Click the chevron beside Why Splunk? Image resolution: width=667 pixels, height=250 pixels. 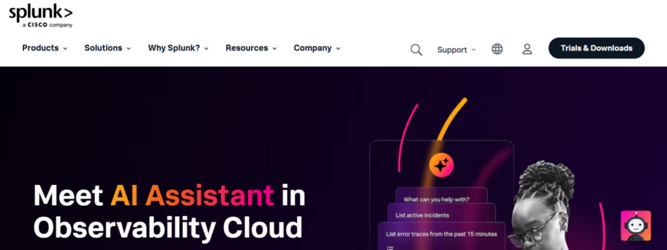206,49
